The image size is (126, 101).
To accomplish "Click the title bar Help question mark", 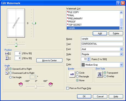I will [x=118, y=3].
